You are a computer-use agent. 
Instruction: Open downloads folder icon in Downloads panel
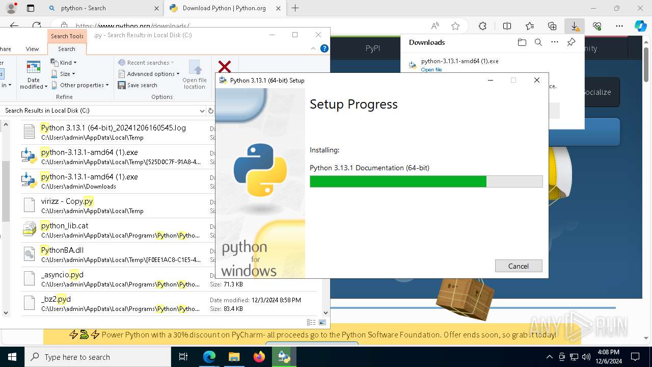(x=522, y=42)
